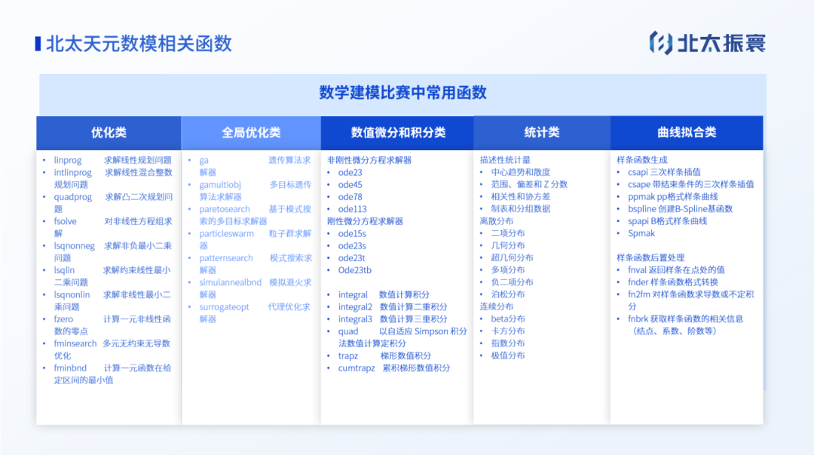Choose the 曲线拟合类 header
The width and height of the screenshot is (814, 455).
click(687, 133)
